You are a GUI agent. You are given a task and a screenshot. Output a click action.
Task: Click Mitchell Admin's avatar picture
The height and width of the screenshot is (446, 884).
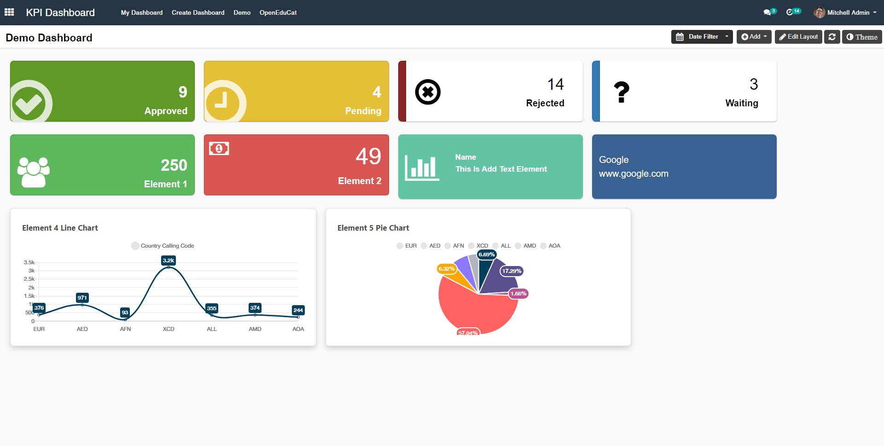[819, 12]
